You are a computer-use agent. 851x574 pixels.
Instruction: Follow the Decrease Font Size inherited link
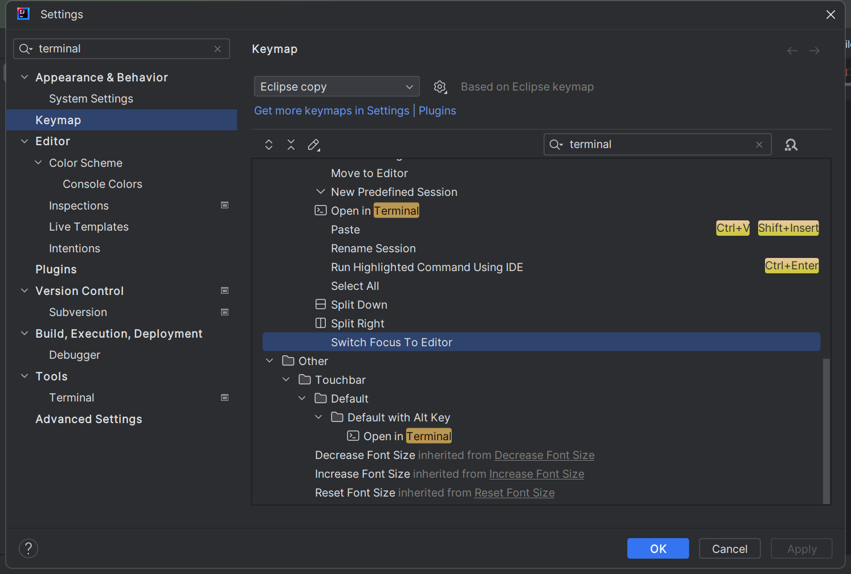[x=545, y=455]
